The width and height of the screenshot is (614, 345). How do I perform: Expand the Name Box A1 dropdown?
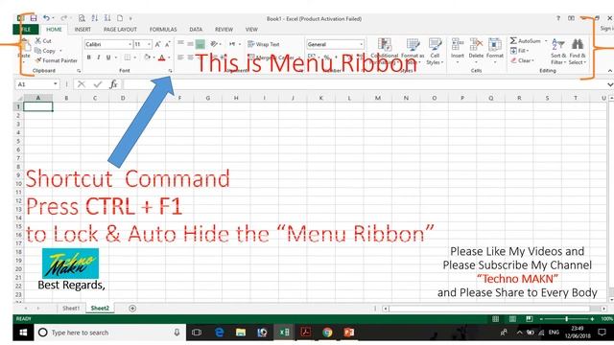[56, 84]
